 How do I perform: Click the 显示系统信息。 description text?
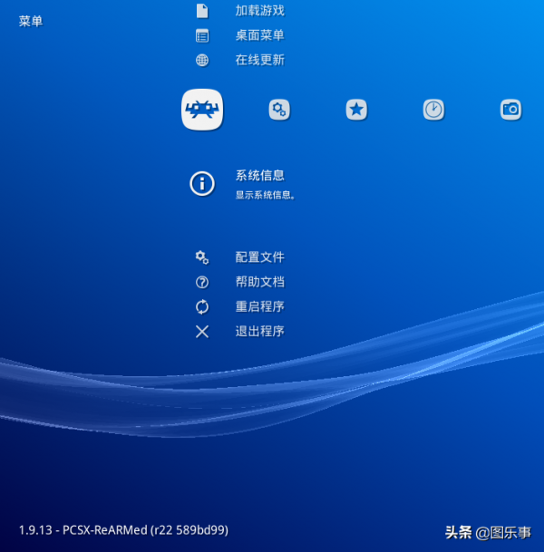(x=265, y=195)
